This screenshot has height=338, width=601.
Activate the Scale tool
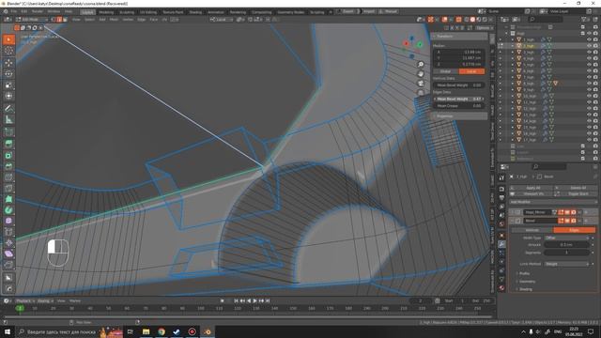tap(8, 84)
